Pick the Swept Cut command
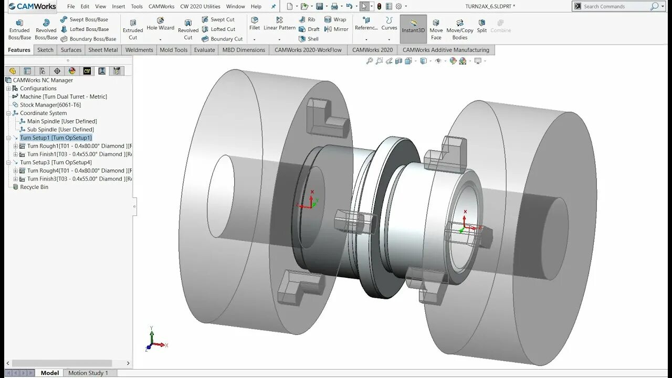 (x=218, y=19)
